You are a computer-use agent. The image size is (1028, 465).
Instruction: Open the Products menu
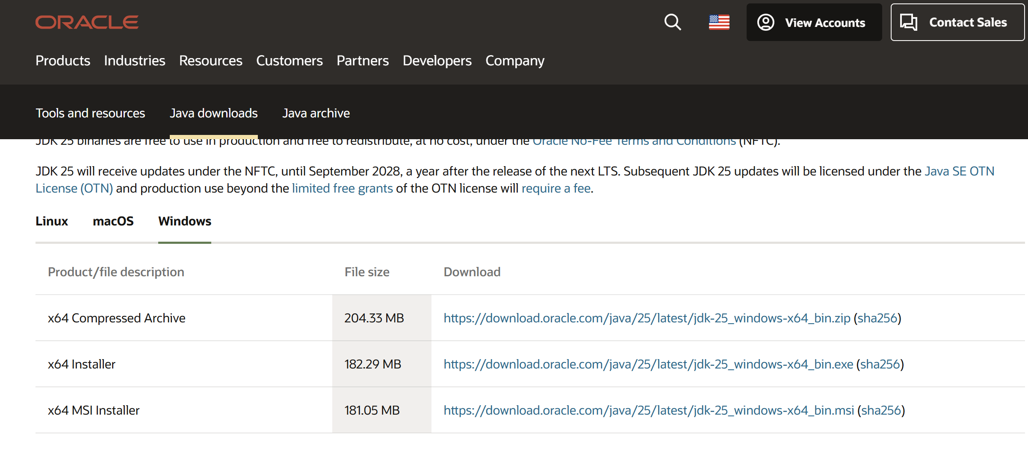pyautogui.click(x=63, y=61)
